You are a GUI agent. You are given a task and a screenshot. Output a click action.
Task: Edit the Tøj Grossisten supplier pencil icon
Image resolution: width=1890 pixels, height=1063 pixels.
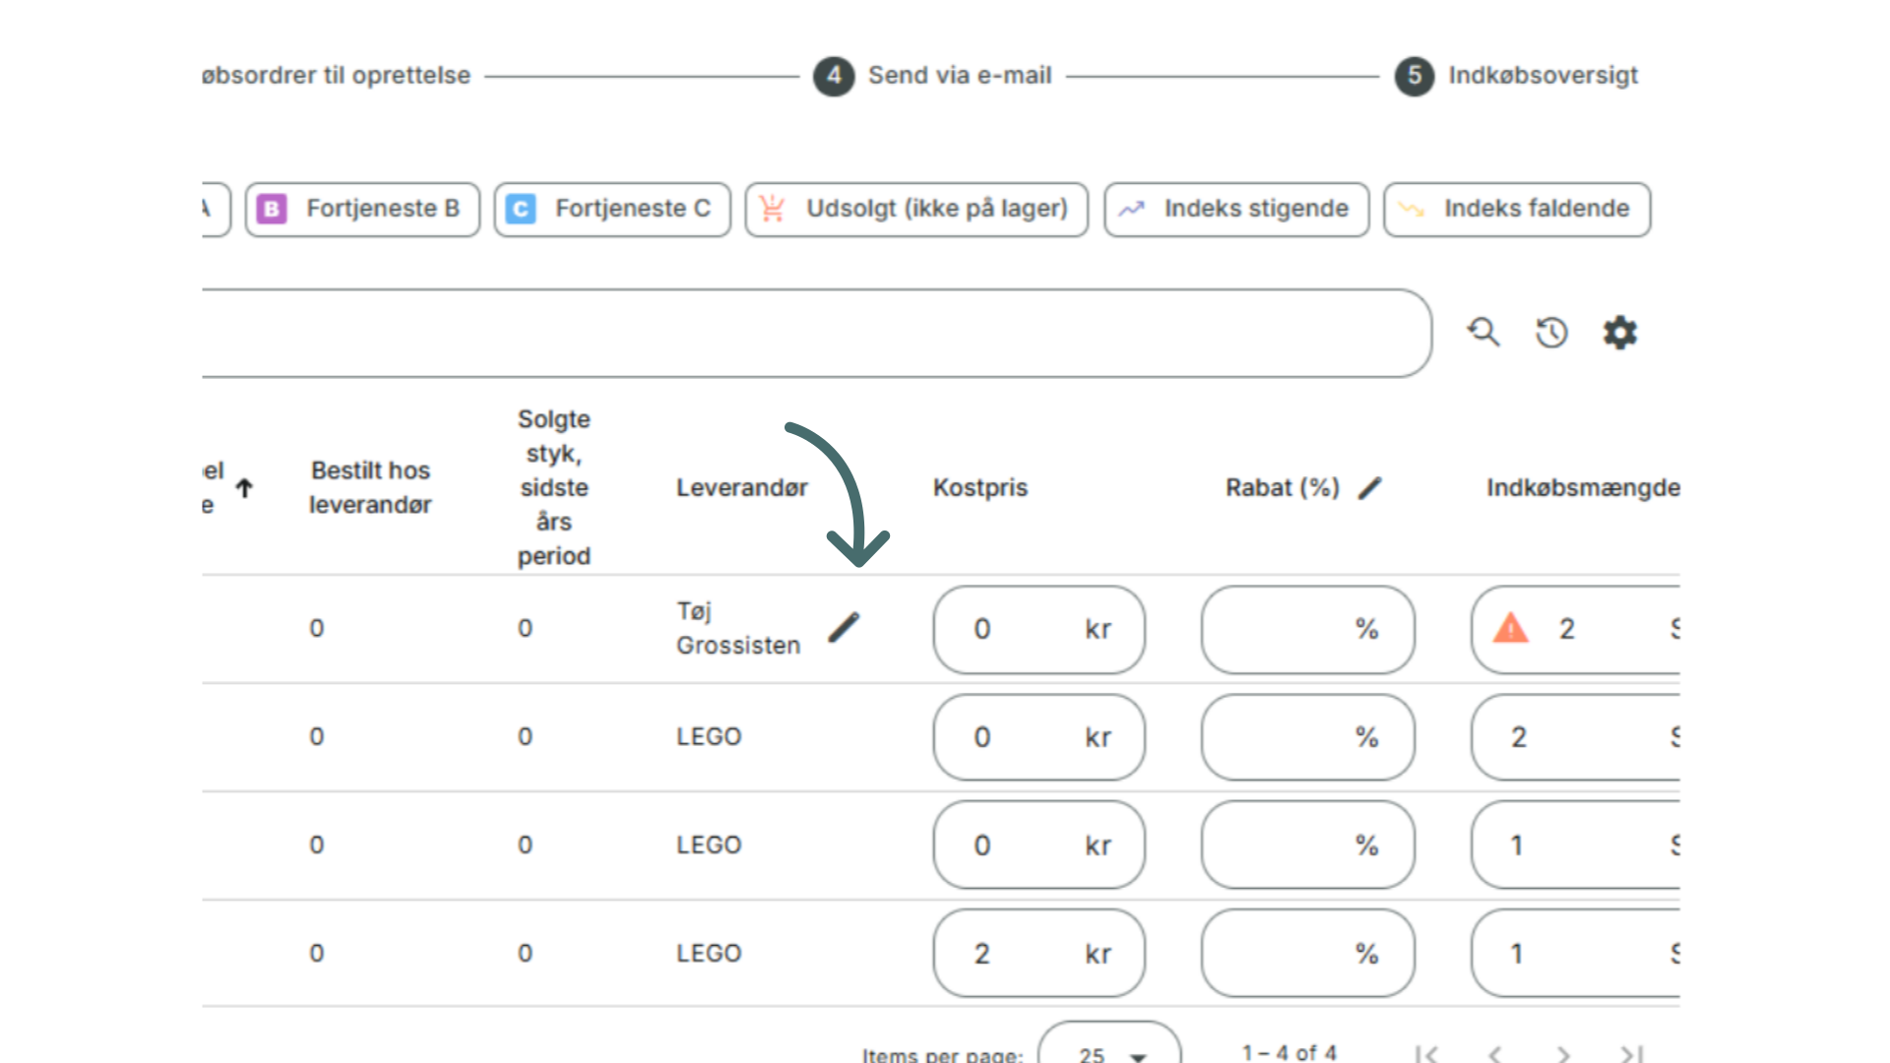coord(844,628)
